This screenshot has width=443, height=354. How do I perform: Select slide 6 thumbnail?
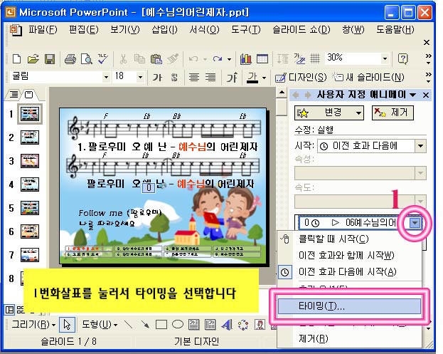coord(30,231)
